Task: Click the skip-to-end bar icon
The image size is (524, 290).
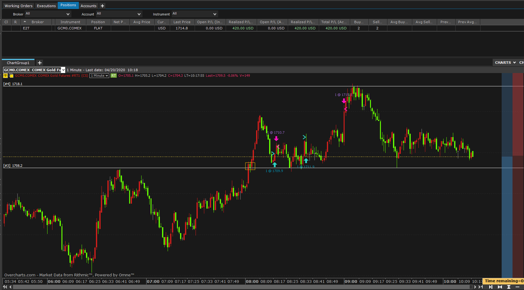Action: (491, 287)
